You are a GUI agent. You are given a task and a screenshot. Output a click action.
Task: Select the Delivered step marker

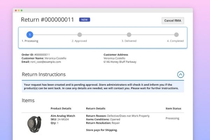pyautogui.click(x=129, y=35)
